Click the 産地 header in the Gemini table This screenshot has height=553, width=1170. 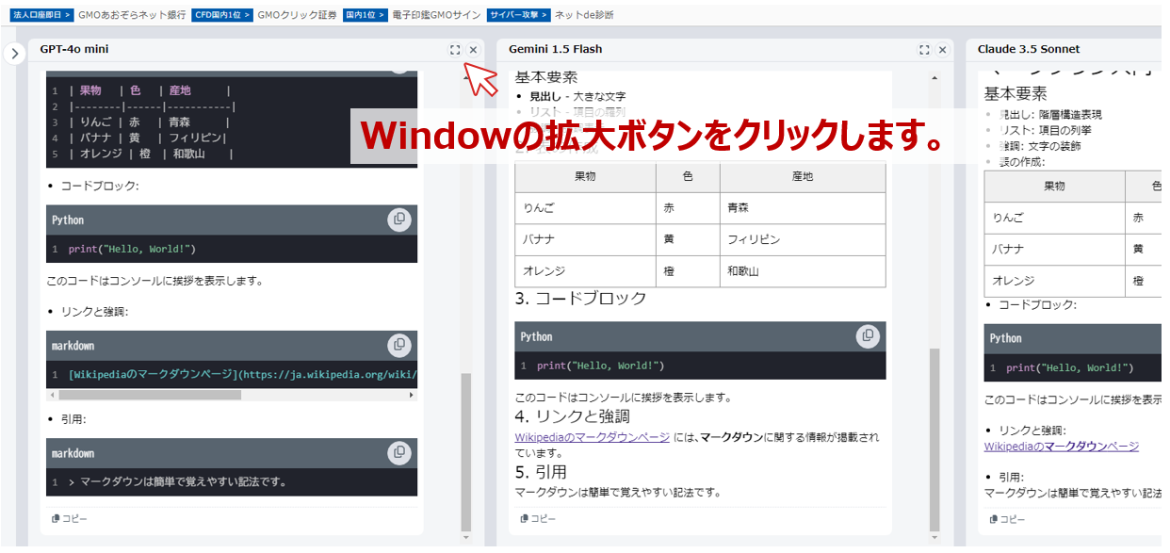point(803,177)
